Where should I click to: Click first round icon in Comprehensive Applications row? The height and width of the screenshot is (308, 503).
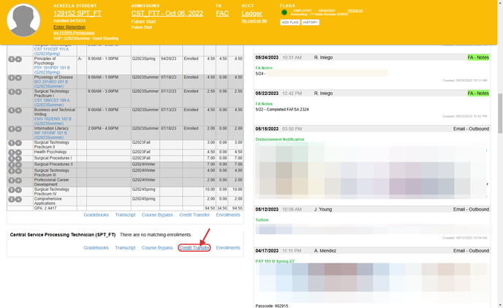click(x=10, y=200)
